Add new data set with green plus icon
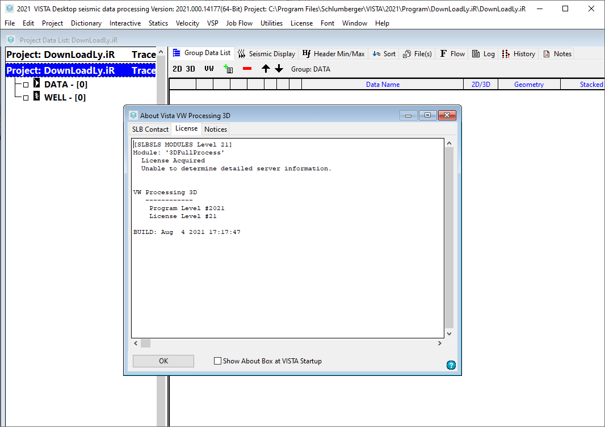 tap(228, 69)
